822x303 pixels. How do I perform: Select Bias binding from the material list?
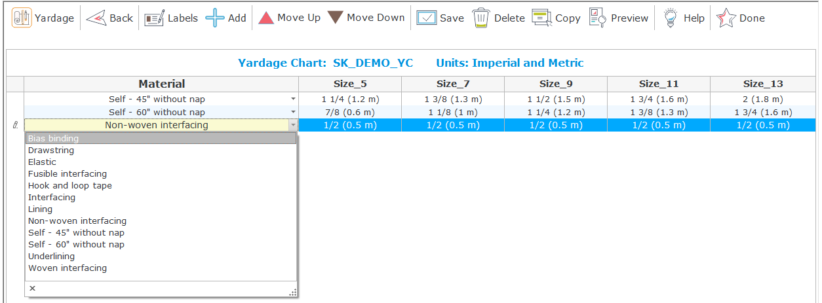53,139
